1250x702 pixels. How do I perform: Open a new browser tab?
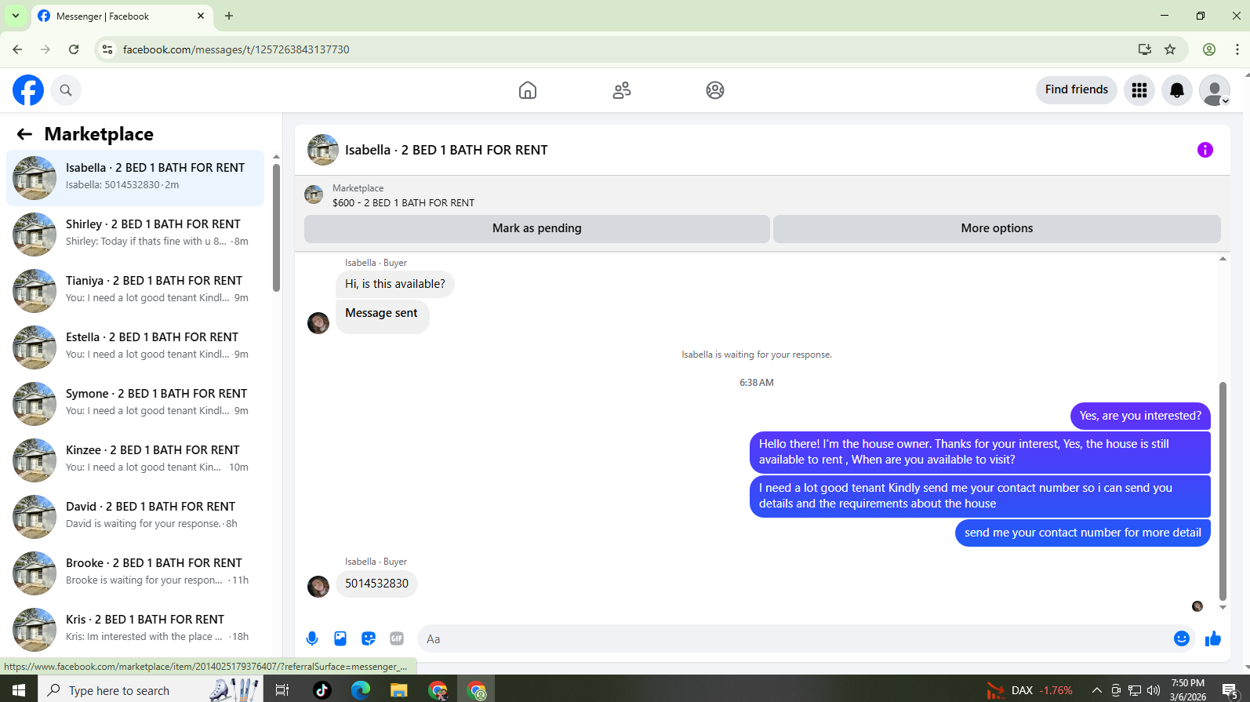(x=229, y=16)
